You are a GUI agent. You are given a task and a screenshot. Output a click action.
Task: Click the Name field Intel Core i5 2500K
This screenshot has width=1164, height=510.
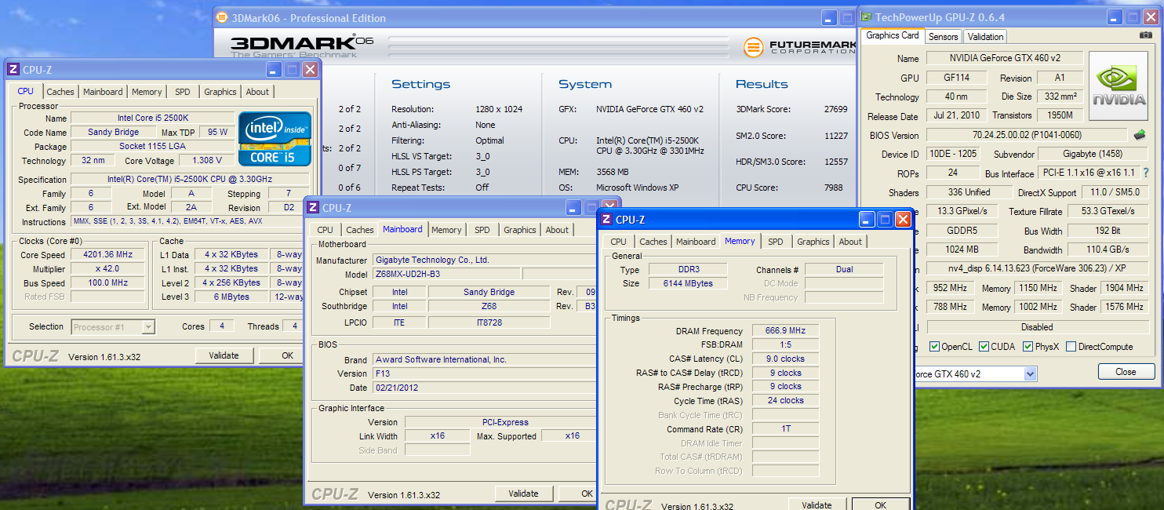153,118
